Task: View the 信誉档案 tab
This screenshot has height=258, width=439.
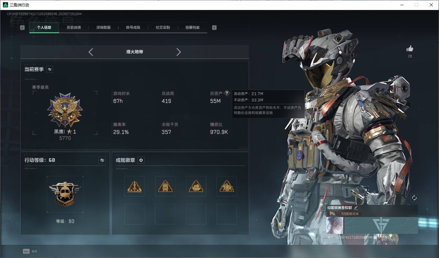Action: point(192,27)
